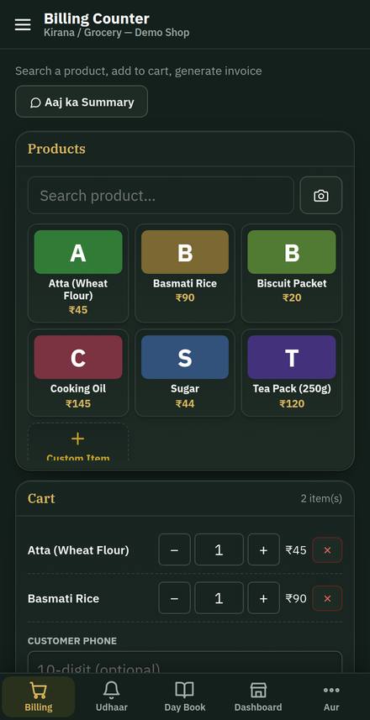The width and height of the screenshot is (370, 720).
Task: Add the Sugar product tile
Action: pyautogui.click(x=185, y=372)
